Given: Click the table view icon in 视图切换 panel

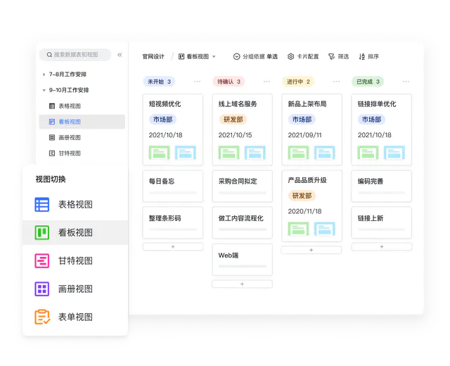Looking at the screenshot, I should point(42,205).
